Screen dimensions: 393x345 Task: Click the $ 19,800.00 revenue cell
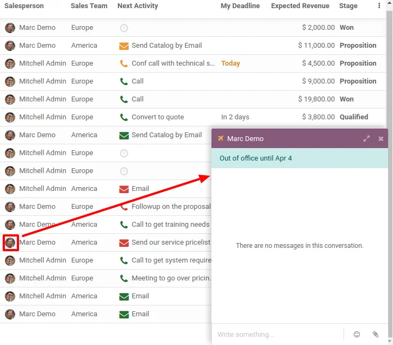click(x=316, y=99)
